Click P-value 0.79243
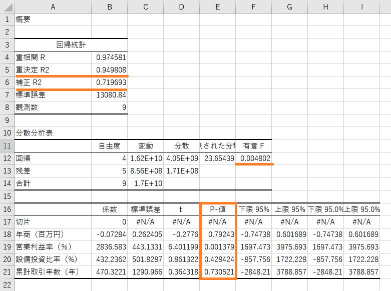391x291 pixels. pos(221,234)
